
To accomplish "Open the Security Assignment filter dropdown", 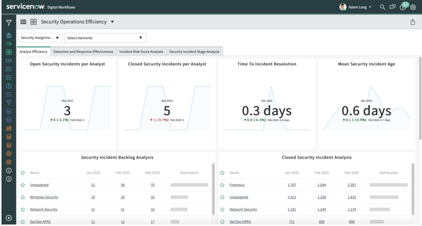I will [x=41, y=37].
